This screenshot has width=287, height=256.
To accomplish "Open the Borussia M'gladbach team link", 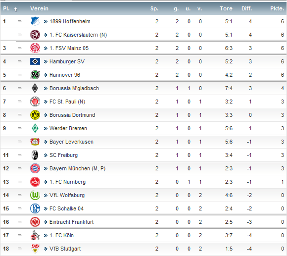I will (x=74, y=88).
